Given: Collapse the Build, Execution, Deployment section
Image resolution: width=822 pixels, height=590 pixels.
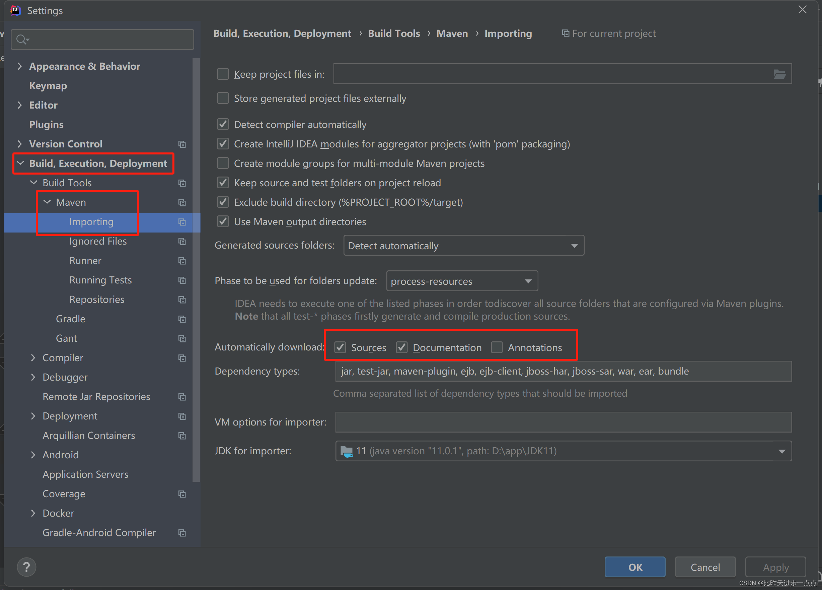Looking at the screenshot, I should coord(20,163).
